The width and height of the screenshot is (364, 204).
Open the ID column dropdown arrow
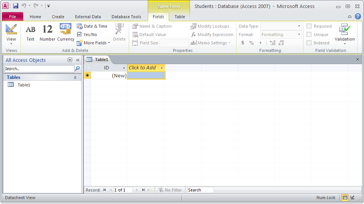124,68
